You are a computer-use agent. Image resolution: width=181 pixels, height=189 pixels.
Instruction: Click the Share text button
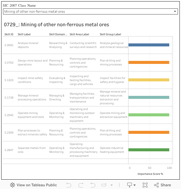[x=166, y=185]
